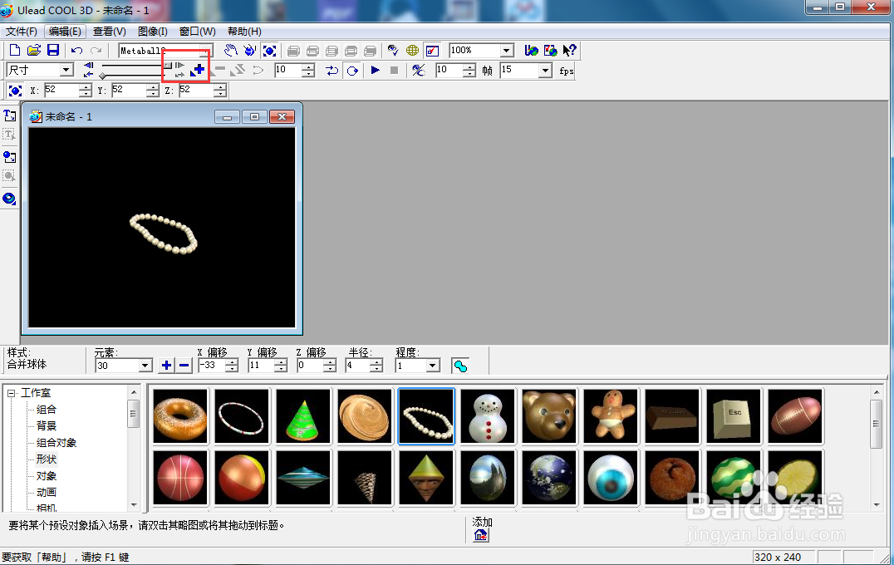Click the X 偏移 offset input field
Image resolution: width=894 pixels, height=565 pixels.
coord(212,366)
